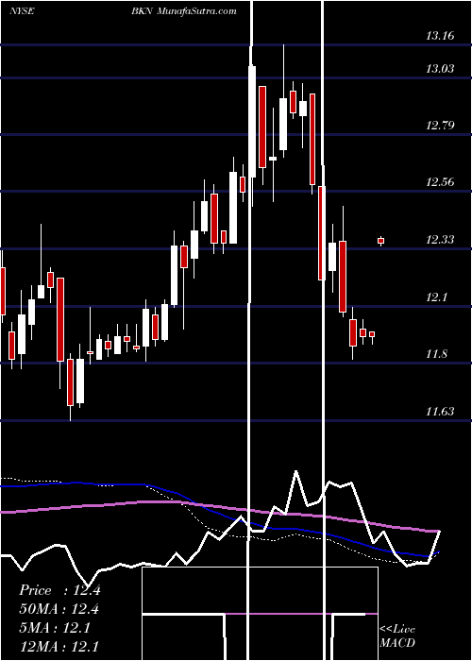Screen dimensions: 472x661
Task: Click the 12.1 price axis label
Action: pos(436,297)
